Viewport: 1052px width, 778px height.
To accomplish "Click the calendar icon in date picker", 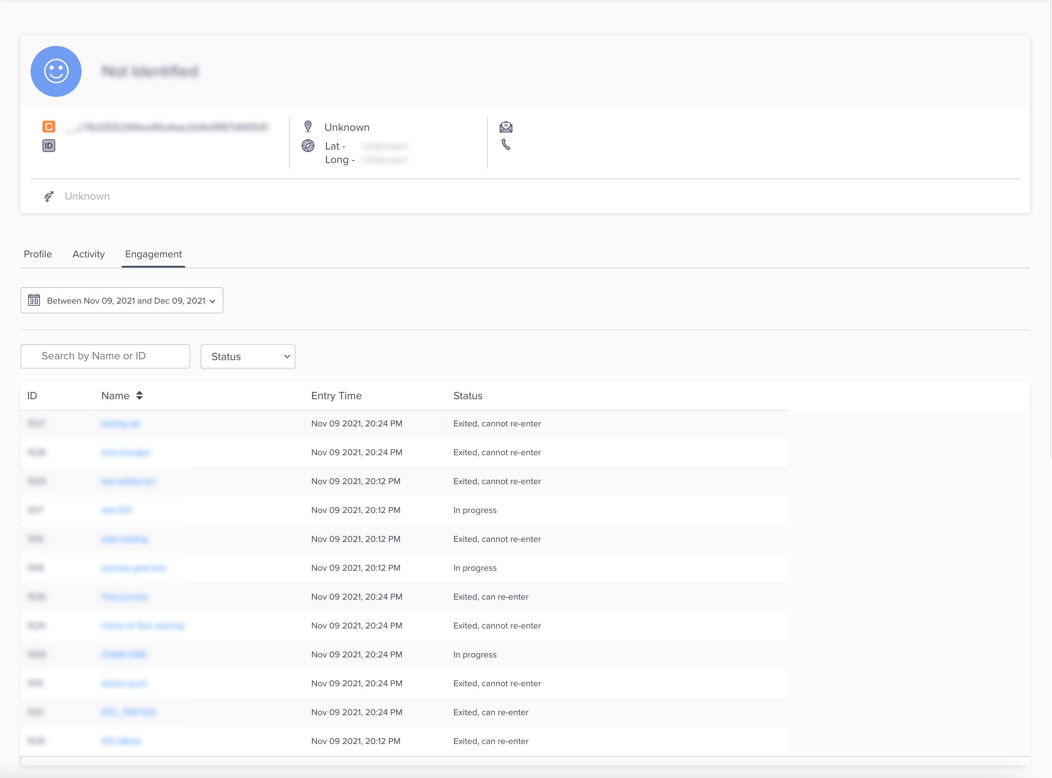I will pos(34,301).
